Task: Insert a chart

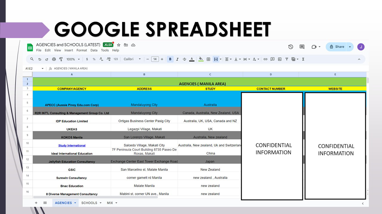Action: 280,59
